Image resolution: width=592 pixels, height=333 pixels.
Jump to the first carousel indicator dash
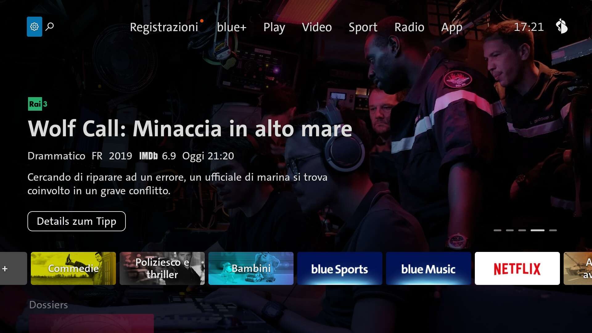[x=497, y=230]
